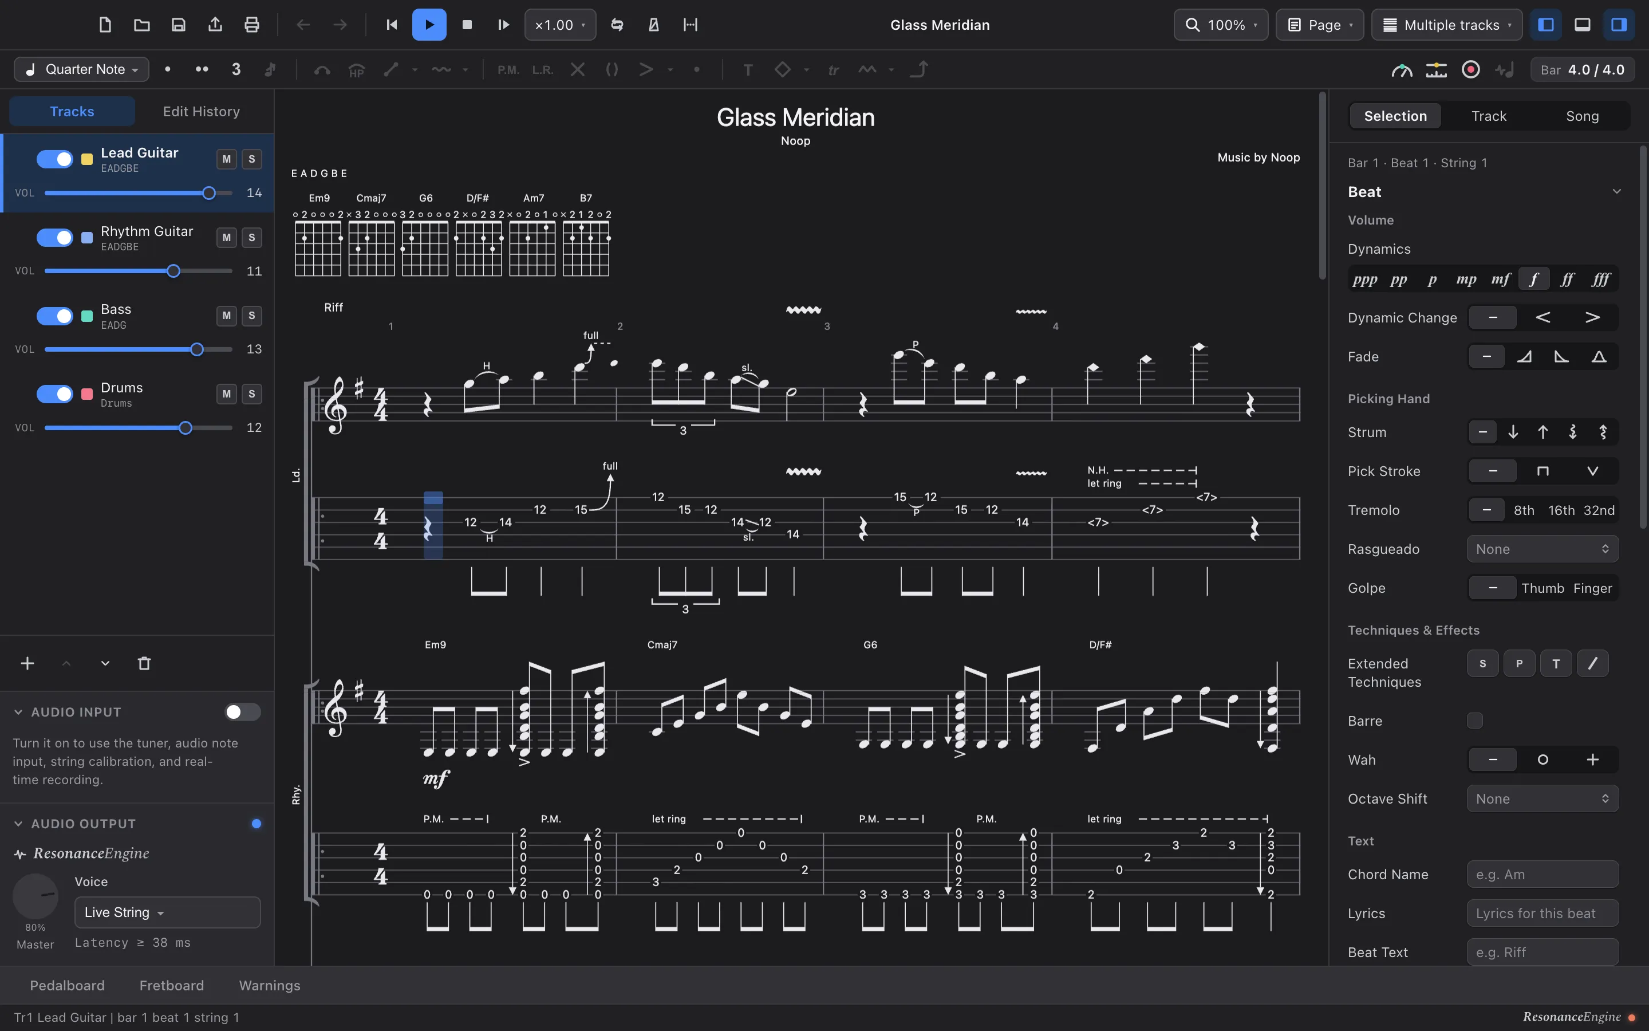Viewport: 1649px width, 1031px height.
Task: Switch to the Track inspector tab
Action: pos(1489,116)
